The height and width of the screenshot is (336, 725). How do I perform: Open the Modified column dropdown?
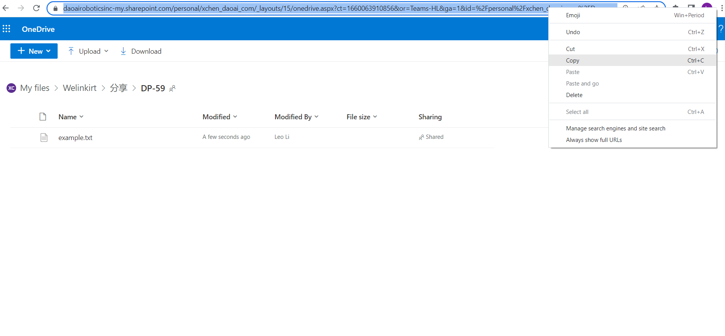(220, 117)
